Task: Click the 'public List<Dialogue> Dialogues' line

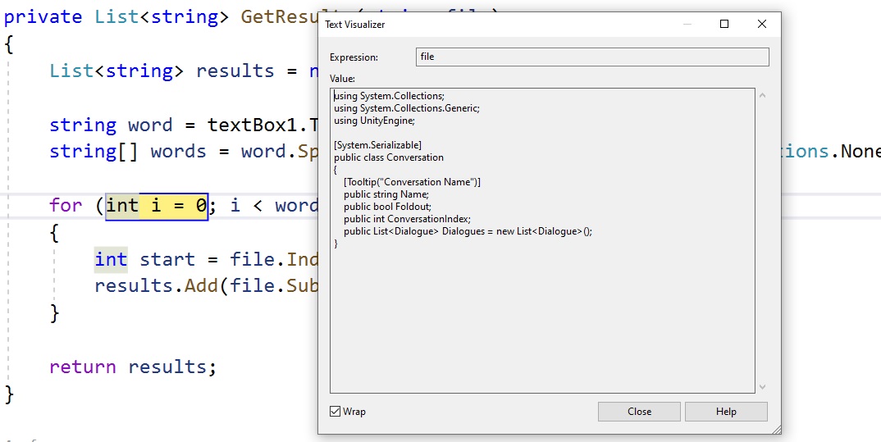Action: [x=468, y=231]
